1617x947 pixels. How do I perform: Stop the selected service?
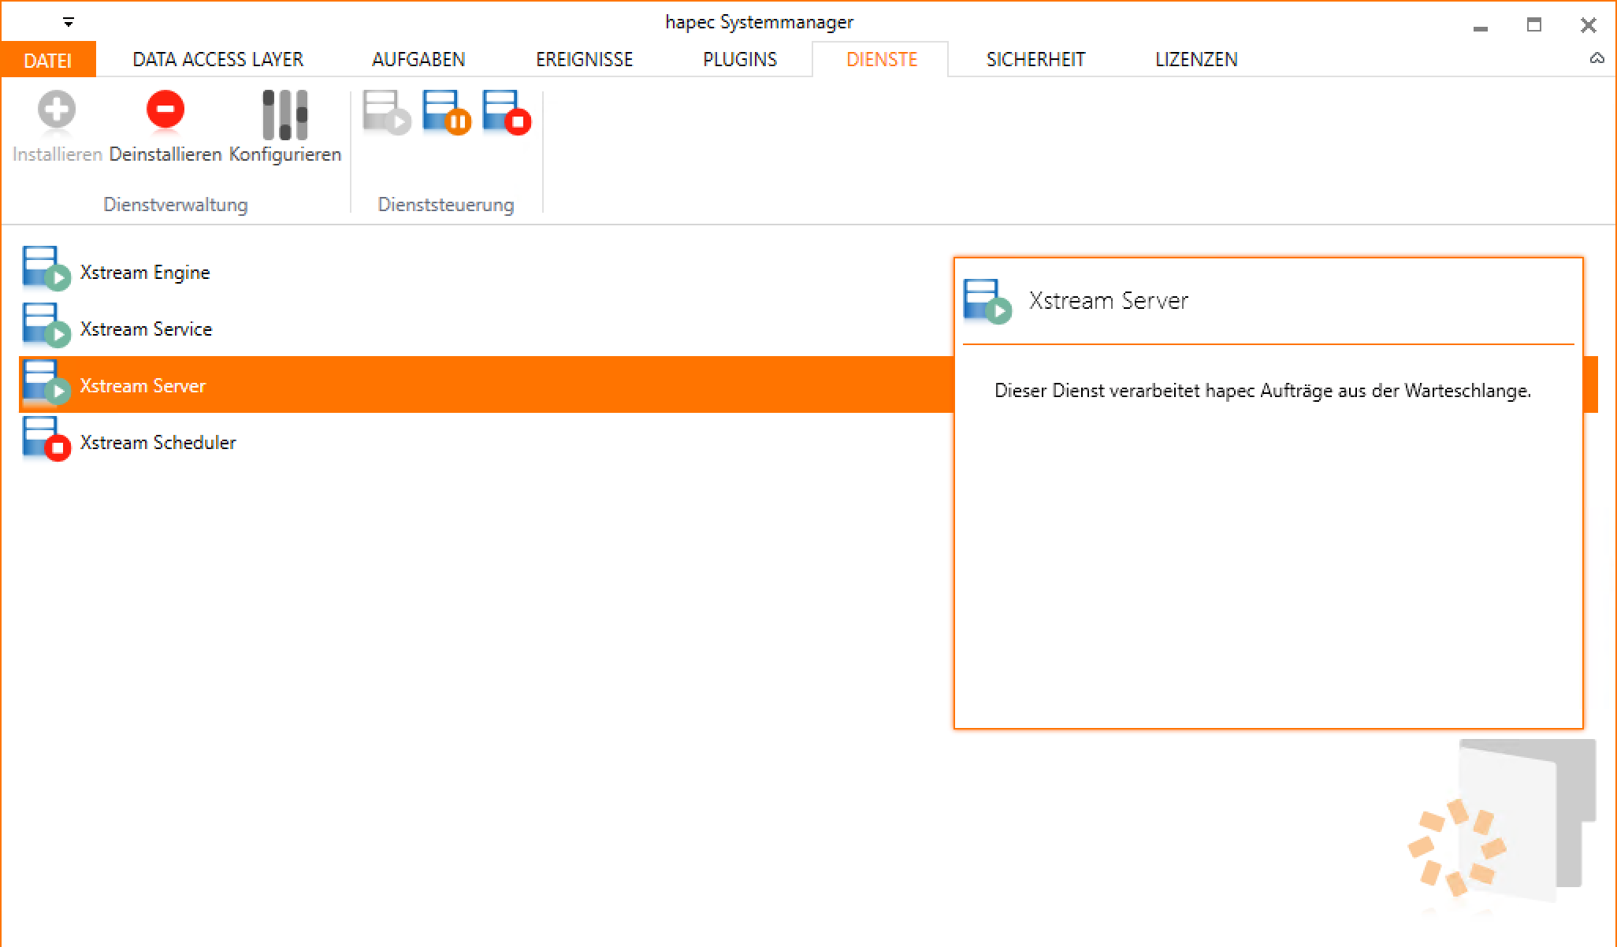tap(507, 113)
